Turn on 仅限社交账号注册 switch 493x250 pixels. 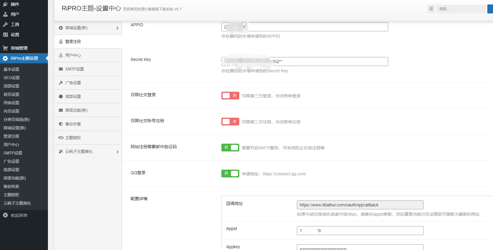[230, 122]
